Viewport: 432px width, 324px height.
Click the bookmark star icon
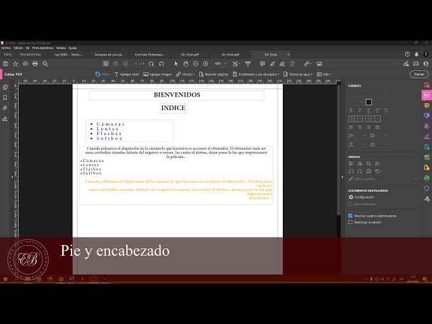pyautogui.click(x=16, y=64)
